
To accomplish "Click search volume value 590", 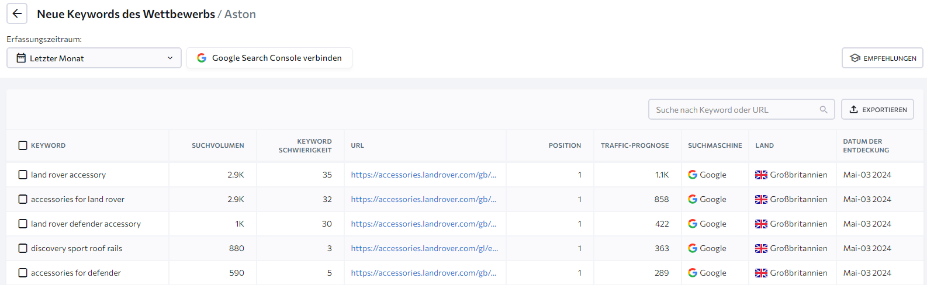I will 237,273.
